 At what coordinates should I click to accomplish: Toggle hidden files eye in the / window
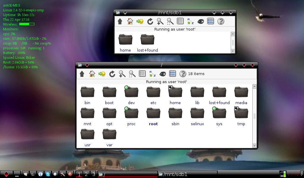point(162,74)
